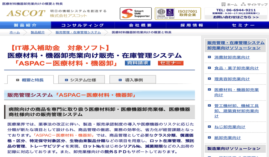Click the arrow icon on システム仕様 tab
Screen dimensions: 269x157
coord(66,80)
